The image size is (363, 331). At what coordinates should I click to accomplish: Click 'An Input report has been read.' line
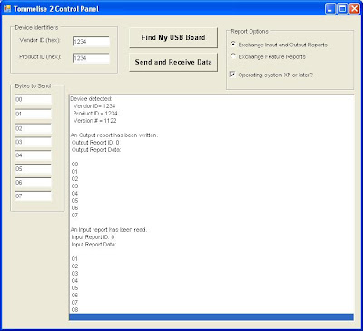[x=109, y=230]
